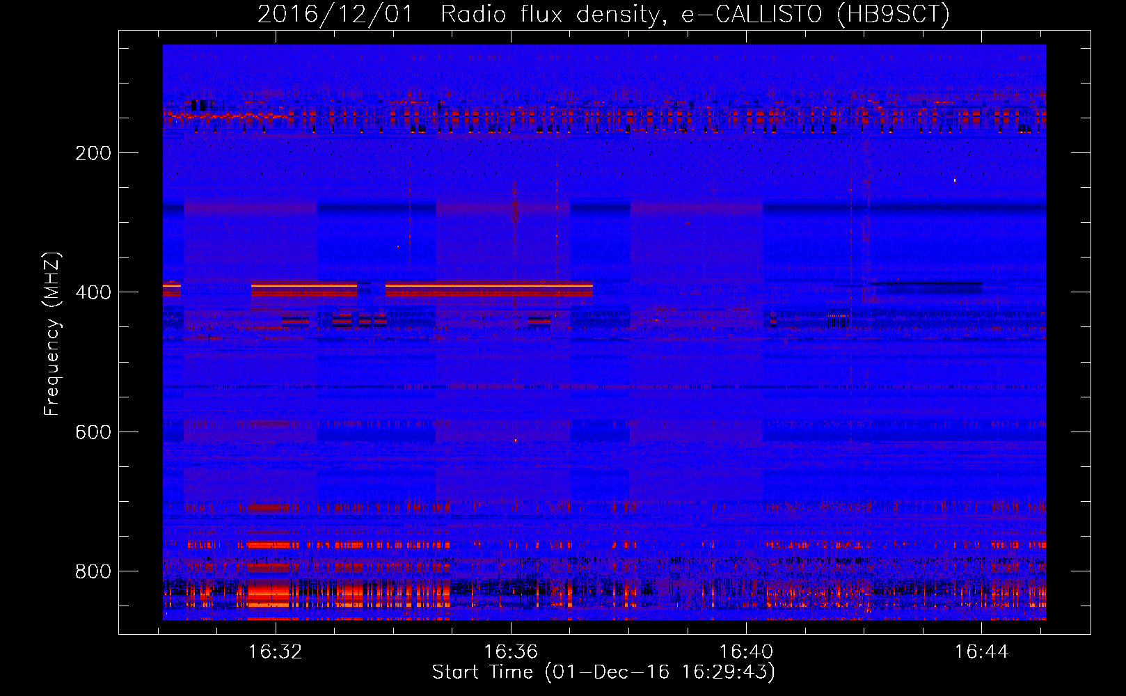Screen dimensions: 1126x696
Task: Click the 200 frequency tick label
Action: point(93,153)
